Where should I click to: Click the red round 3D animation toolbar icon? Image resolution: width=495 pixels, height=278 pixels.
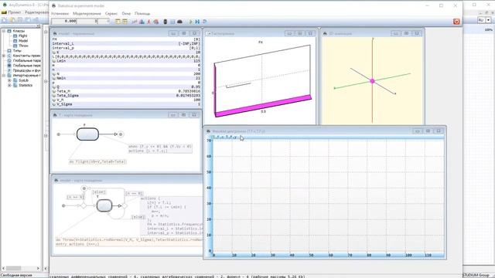coord(156,22)
